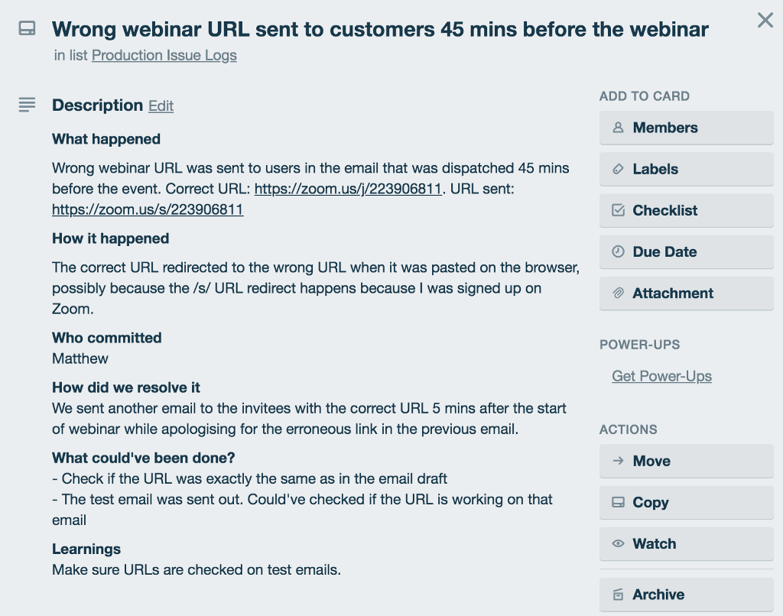Viewport: 783px width, 616px height.
Task: Click the Attachment paperclip icon
Action: coord(618,293)
